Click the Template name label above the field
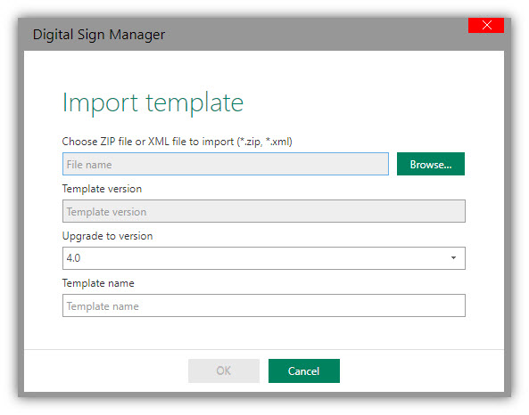529x415 pixels. (98, 283)
